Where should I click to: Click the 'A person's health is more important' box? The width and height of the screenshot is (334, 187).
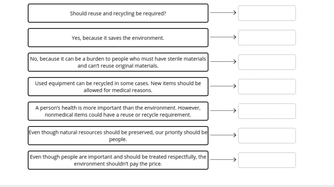click(118, 111)
